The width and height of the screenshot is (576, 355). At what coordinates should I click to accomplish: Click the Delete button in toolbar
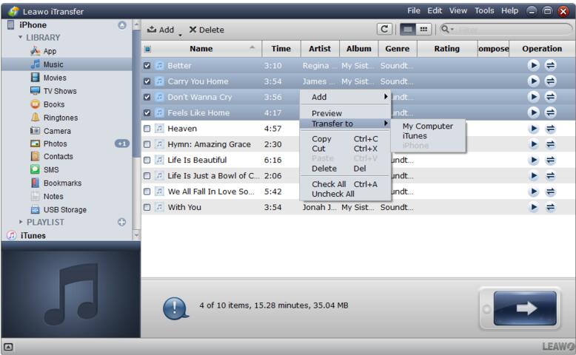(x=206, y=30)
